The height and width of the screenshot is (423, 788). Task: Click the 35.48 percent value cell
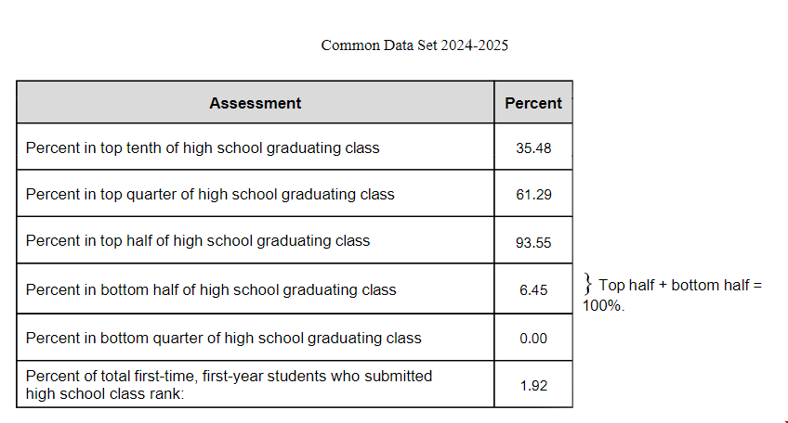tap(533, 147)
